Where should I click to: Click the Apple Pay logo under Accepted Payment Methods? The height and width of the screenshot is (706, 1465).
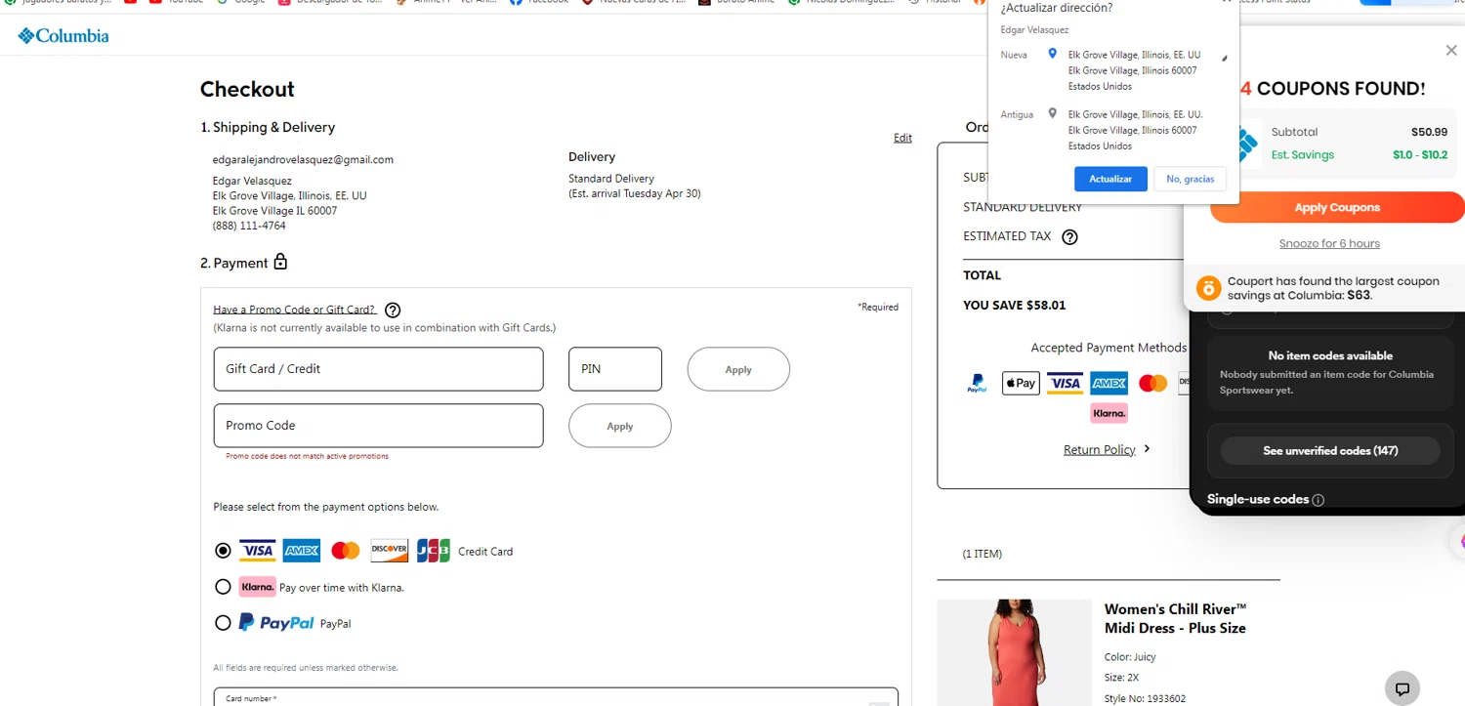1021,384
